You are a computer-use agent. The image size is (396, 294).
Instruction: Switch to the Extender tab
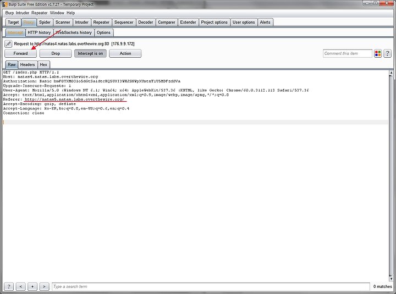pos(188,22)
